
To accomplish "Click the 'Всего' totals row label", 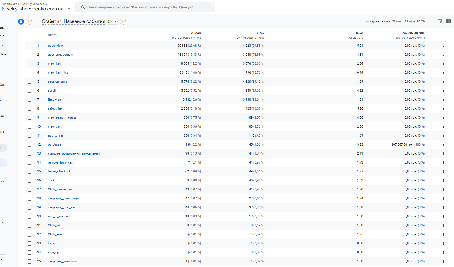I will pos(52,35).
